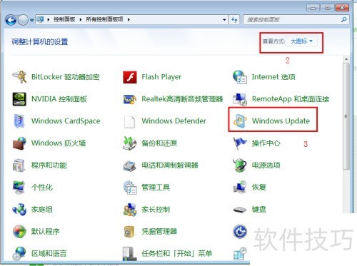Click the Internet 选项 text link
This screenshot has height=266, width=357.
(x=273, y=77)
